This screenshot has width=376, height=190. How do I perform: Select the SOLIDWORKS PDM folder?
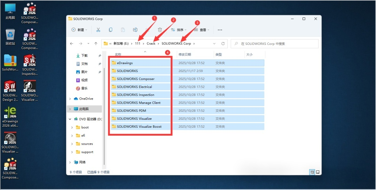[187, 111]
